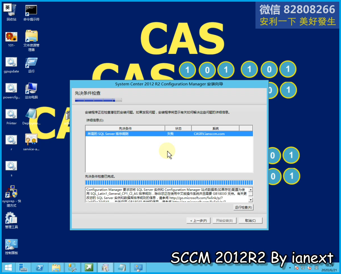Select the 101- flower image desktop icon
The width and height of the screenshot is (341, 274).
[x=12, y=39]
